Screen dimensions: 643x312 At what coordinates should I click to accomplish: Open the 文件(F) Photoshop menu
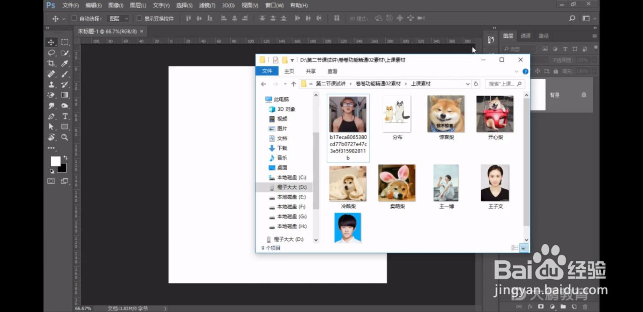pyautogui.click(x=71, y=6)
